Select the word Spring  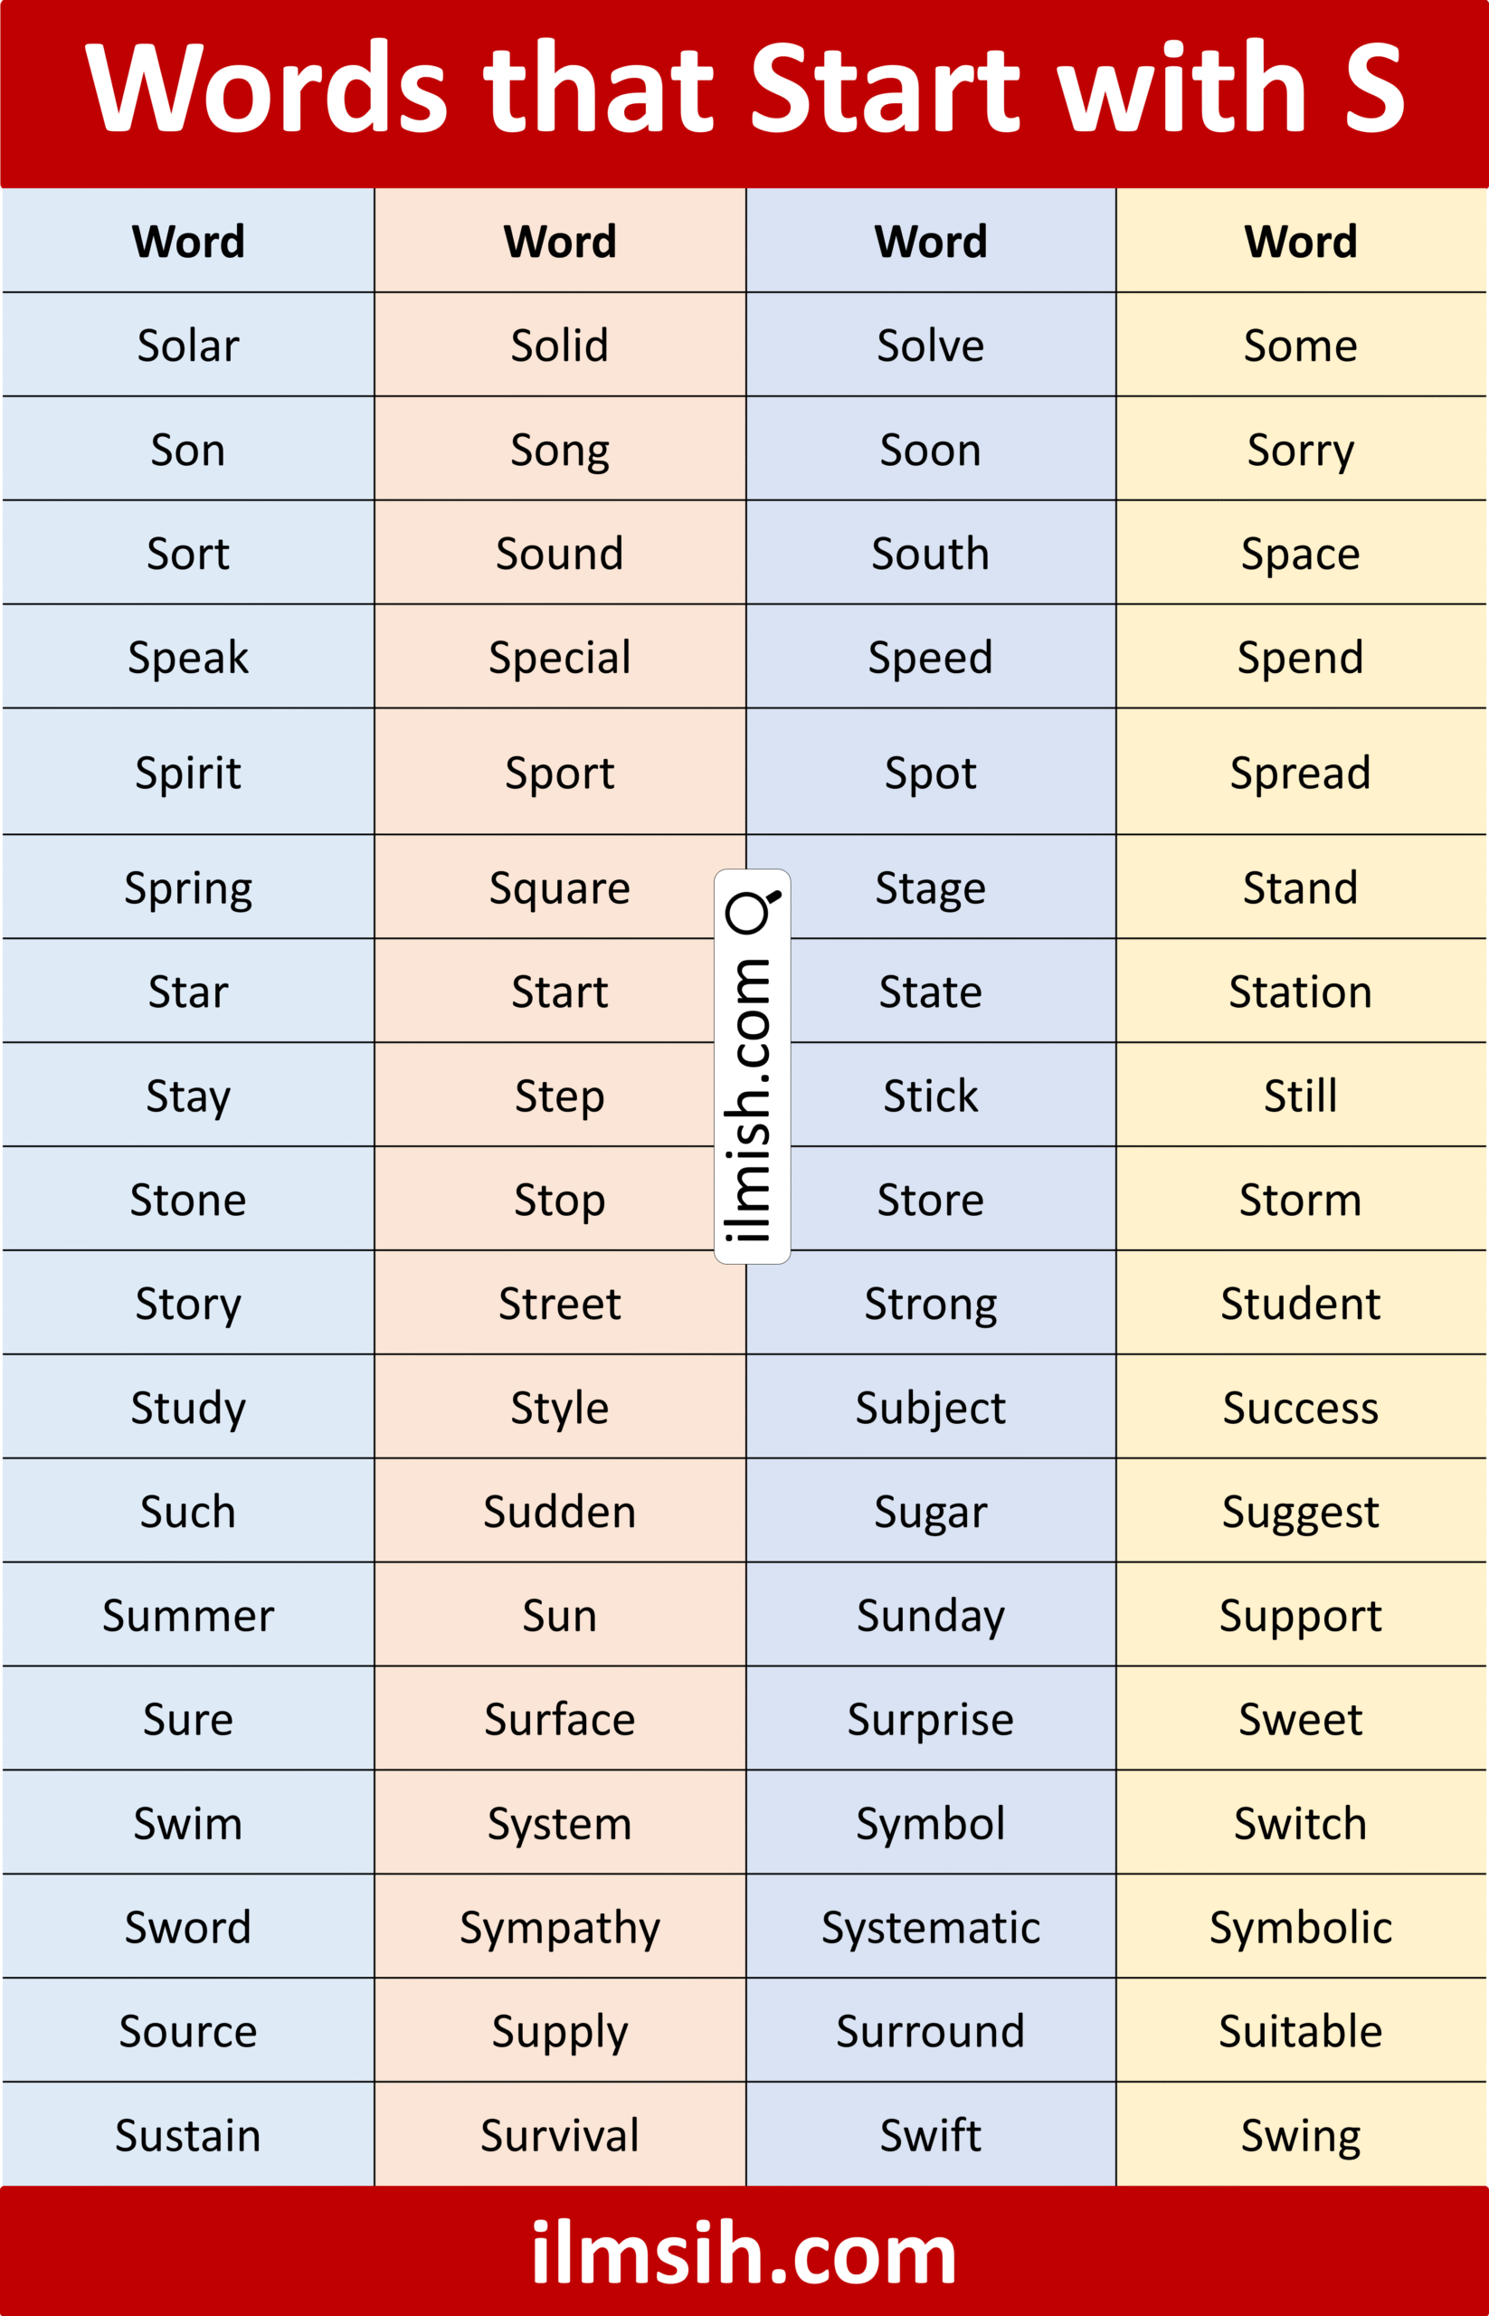coord(188,888)
